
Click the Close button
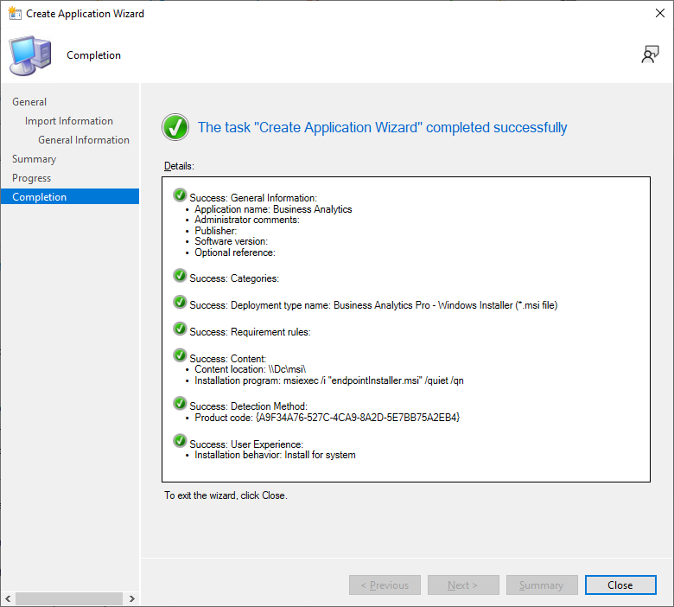(620, 585)
